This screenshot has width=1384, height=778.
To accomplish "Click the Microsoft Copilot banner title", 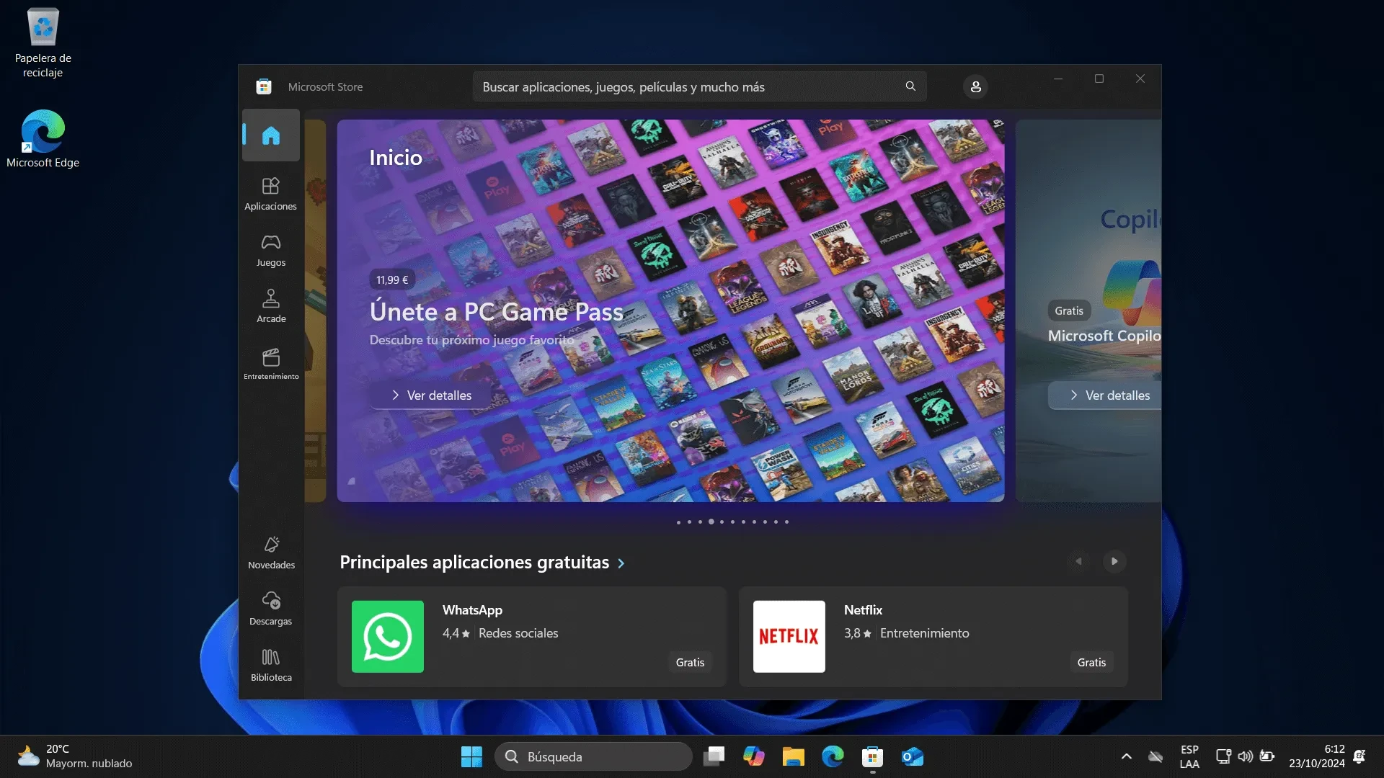I will point(1104,336).
